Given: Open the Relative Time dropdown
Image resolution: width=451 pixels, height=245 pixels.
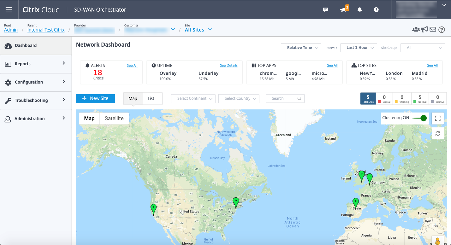Looking at the screenshot, I should (x=301, y=48).
